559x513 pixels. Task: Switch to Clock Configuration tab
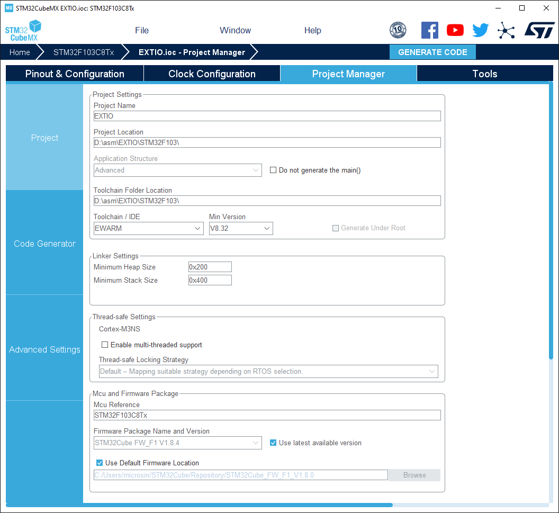(x=212, y=74)
